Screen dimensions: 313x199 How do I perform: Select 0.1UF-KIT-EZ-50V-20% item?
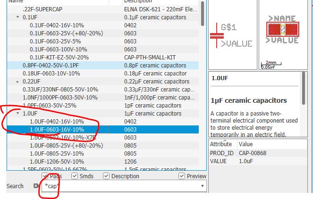[59, 58]
